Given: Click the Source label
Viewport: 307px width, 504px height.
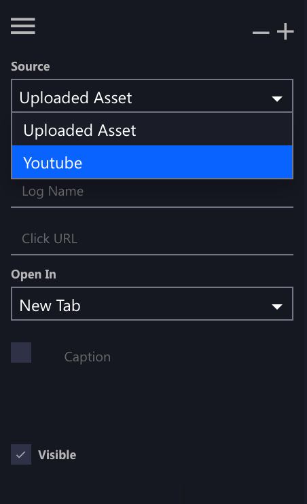Looking at the screenshot, I should pyautogui.click(x=30, y=67).
